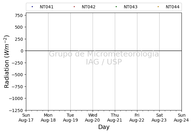Select the NT044 legend label
This screenshot has height=133, width=192.
[x=173, y=7]
